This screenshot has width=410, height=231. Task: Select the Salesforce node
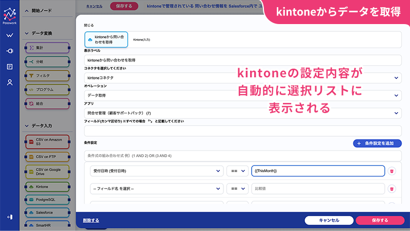pos(47,213)
